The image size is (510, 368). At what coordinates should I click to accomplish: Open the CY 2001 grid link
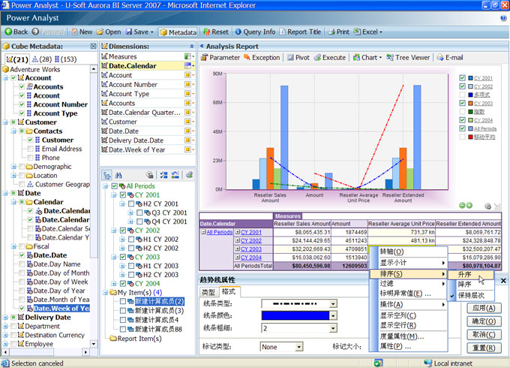[x=250, y=232]
